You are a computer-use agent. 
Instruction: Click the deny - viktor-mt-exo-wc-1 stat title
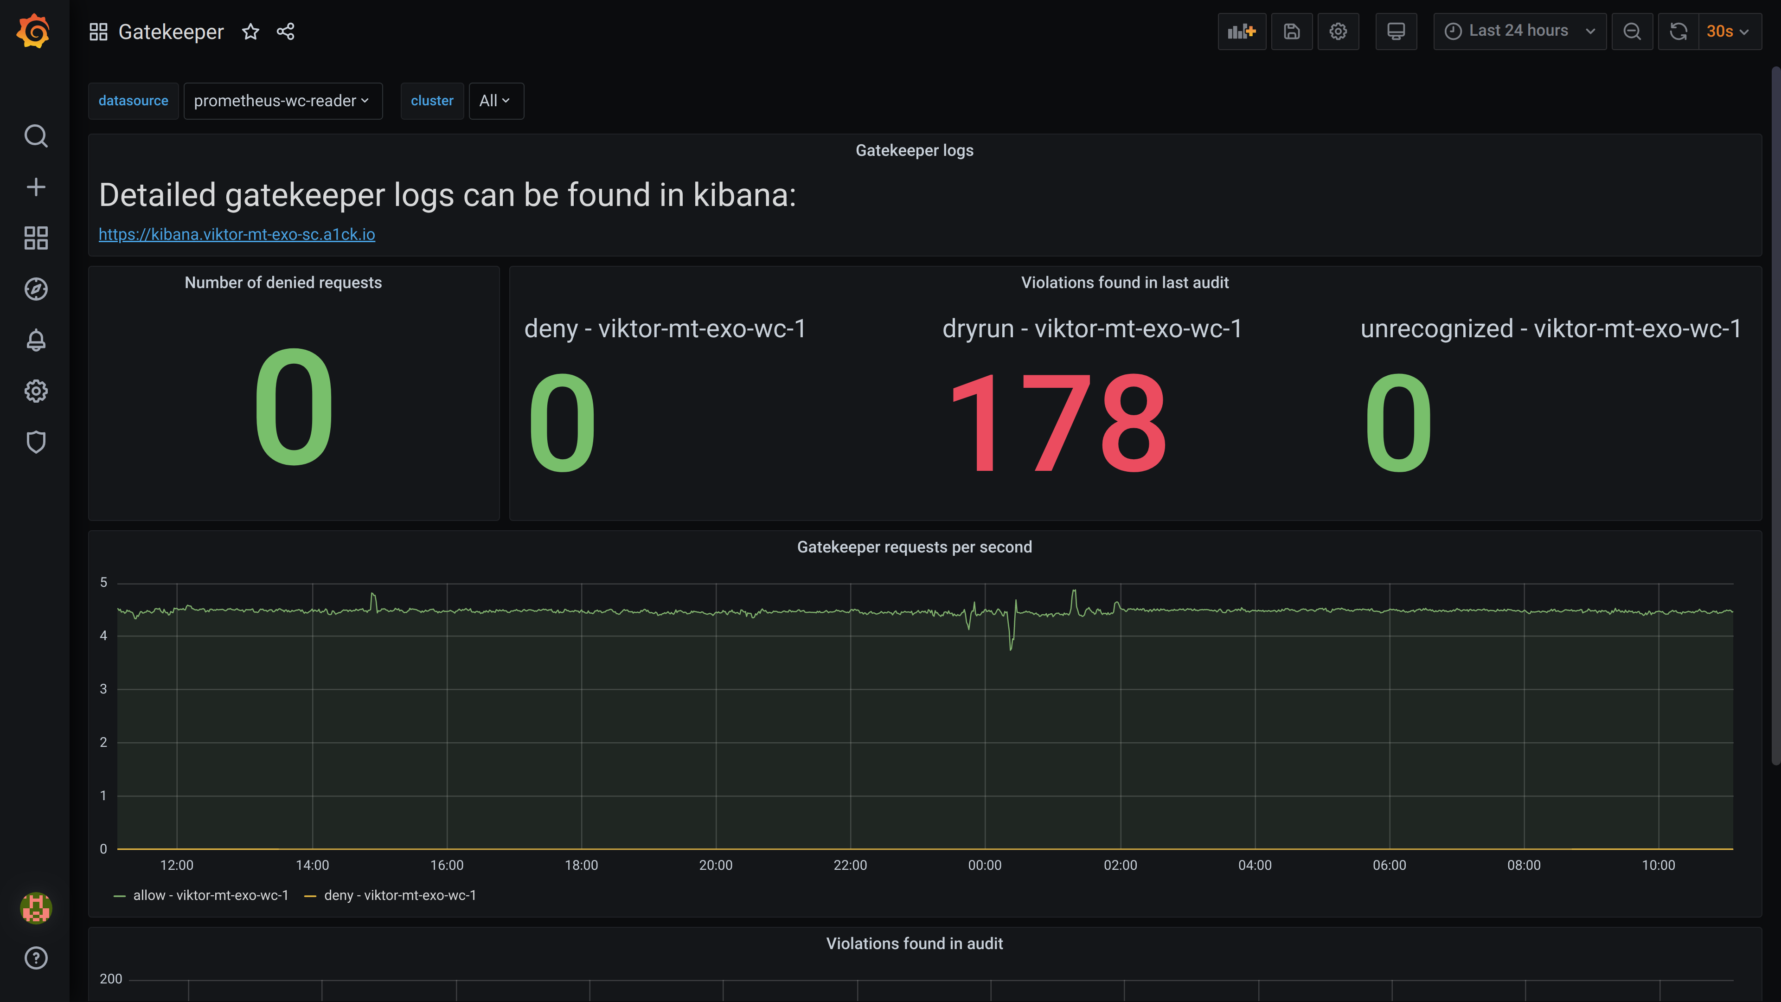(x=665, y=328)
